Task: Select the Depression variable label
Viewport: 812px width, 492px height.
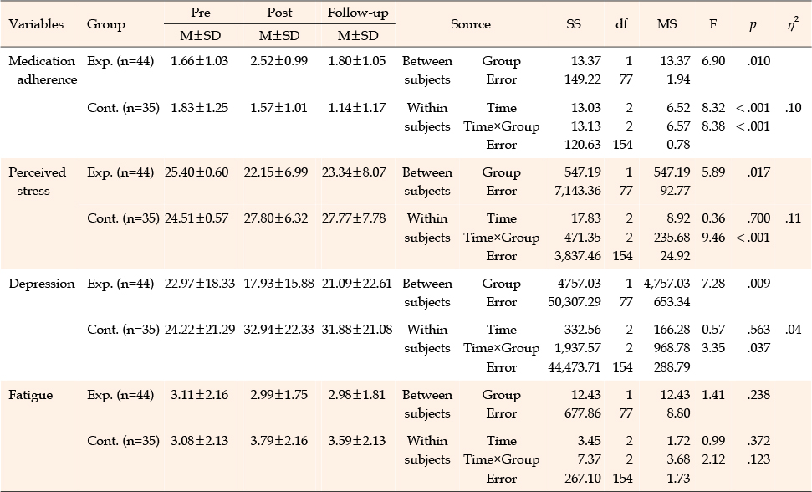Action: (42, 284)
